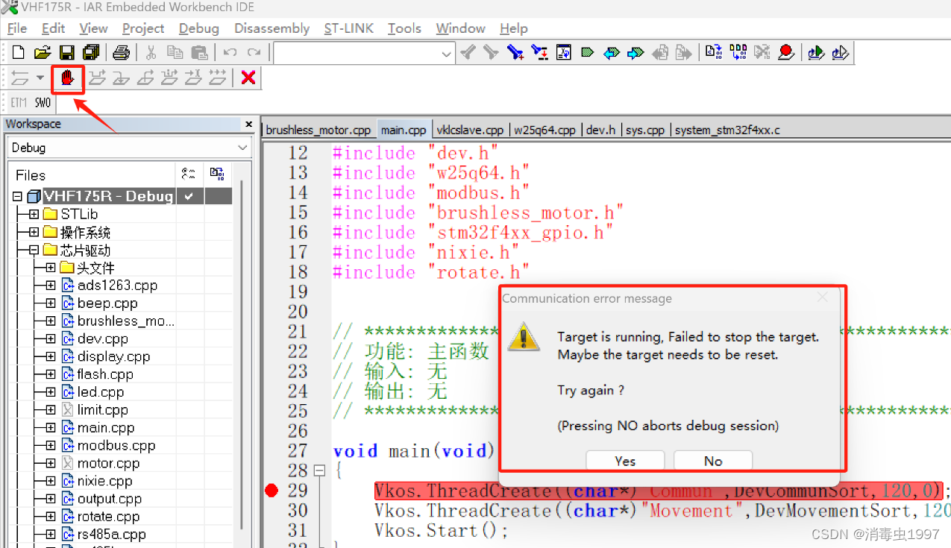Click No to abort debug session
This screenshot has height=548, width=951.
(713, 461)
